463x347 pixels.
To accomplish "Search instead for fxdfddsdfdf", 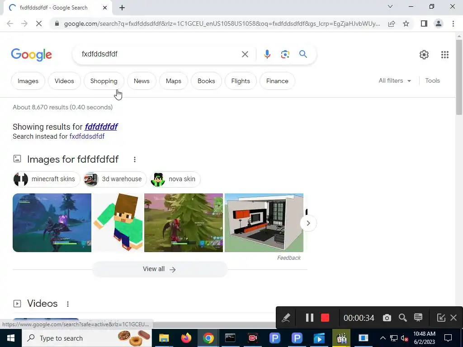I will coord(87,136).
